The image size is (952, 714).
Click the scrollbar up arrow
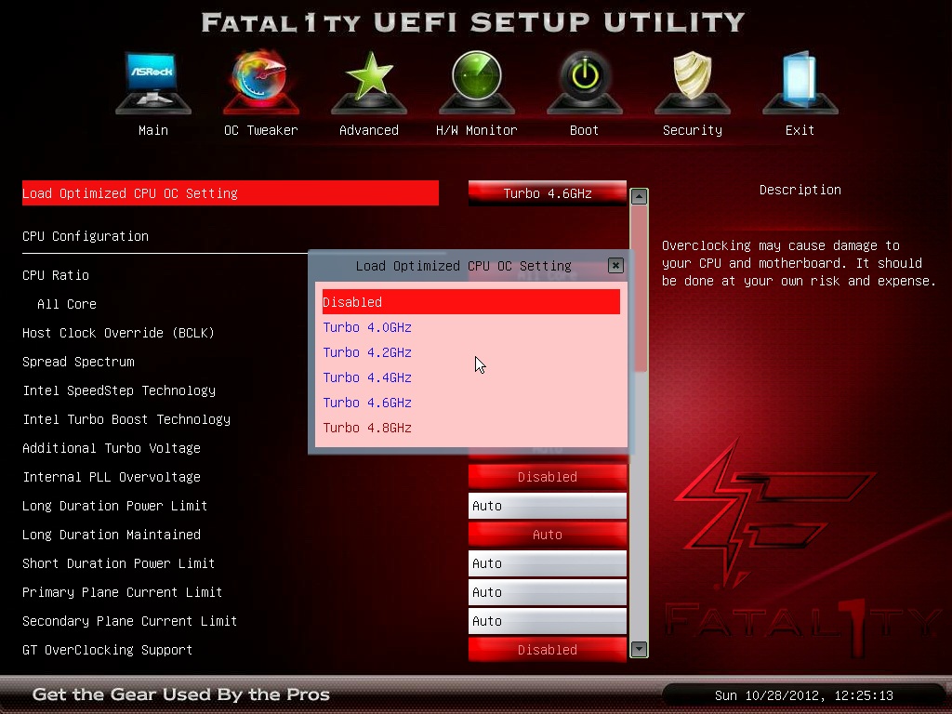click(x=639, y=197)
